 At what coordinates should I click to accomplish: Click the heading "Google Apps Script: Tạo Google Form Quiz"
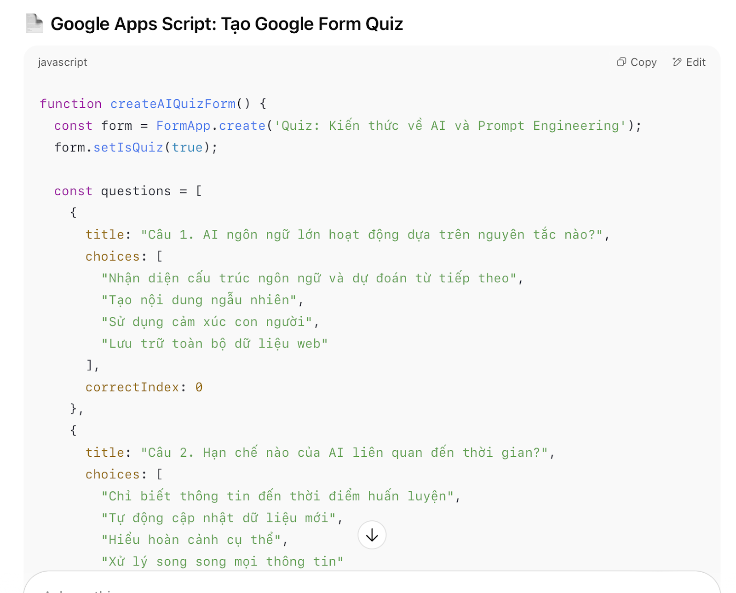click(227, 24)
